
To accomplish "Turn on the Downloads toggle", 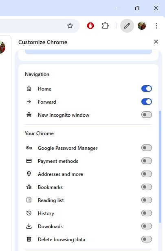I will click(x=147, y=226).
